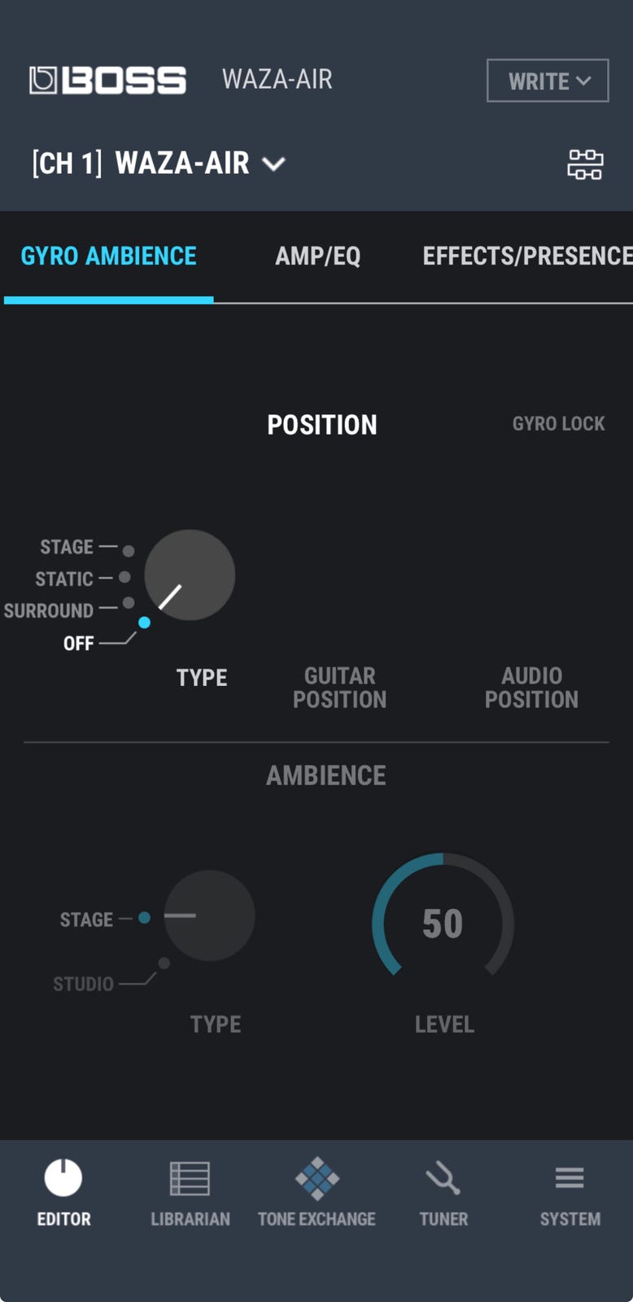Screen dimensions: 633x1302
Task: Expand the CH 1 WAZA-AIR channel selector
Action: [x=159, y=164]
